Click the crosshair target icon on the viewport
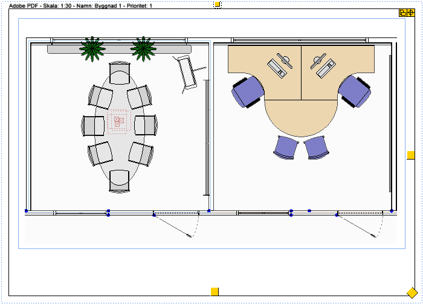This screenshot has width=423, height=304. point(411,13)
